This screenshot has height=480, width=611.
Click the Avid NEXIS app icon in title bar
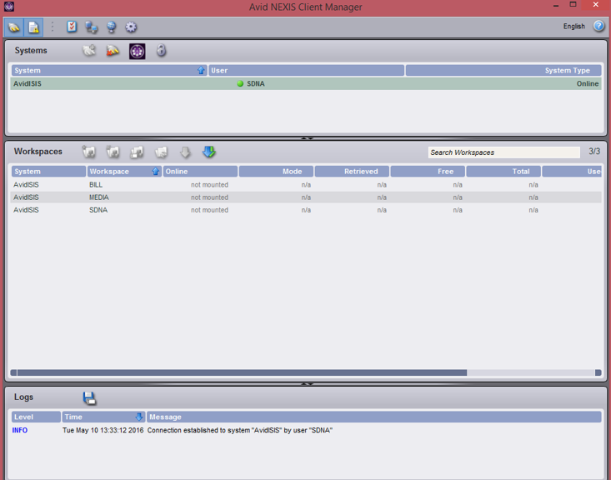(9, 6)
